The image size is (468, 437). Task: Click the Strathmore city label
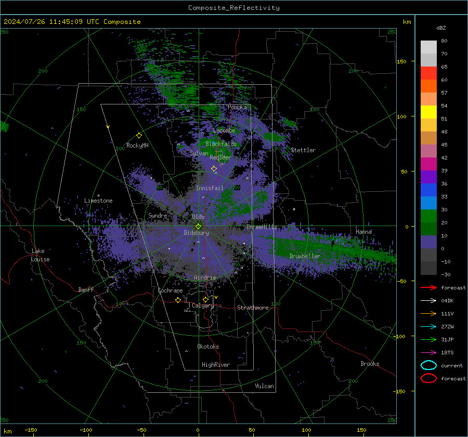click(253, 308)
